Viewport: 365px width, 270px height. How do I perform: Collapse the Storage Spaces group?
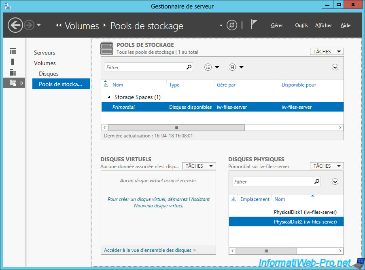(x=108, y=97)
